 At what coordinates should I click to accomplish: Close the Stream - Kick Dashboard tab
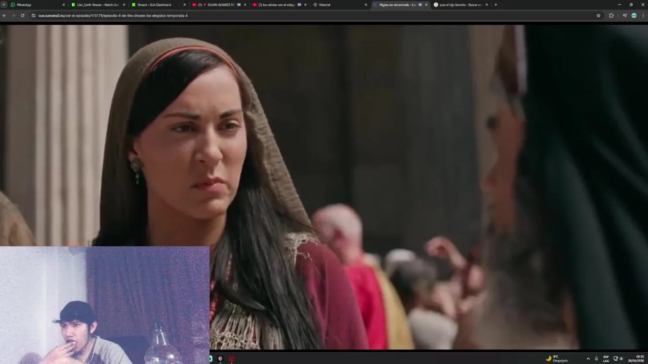184,5
